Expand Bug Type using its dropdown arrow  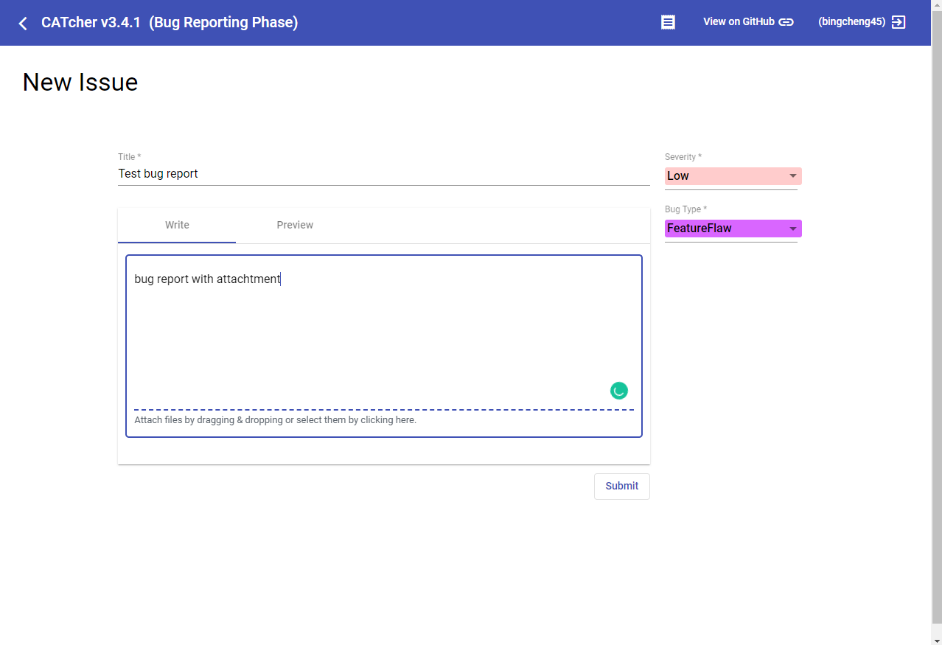(793, 229)
